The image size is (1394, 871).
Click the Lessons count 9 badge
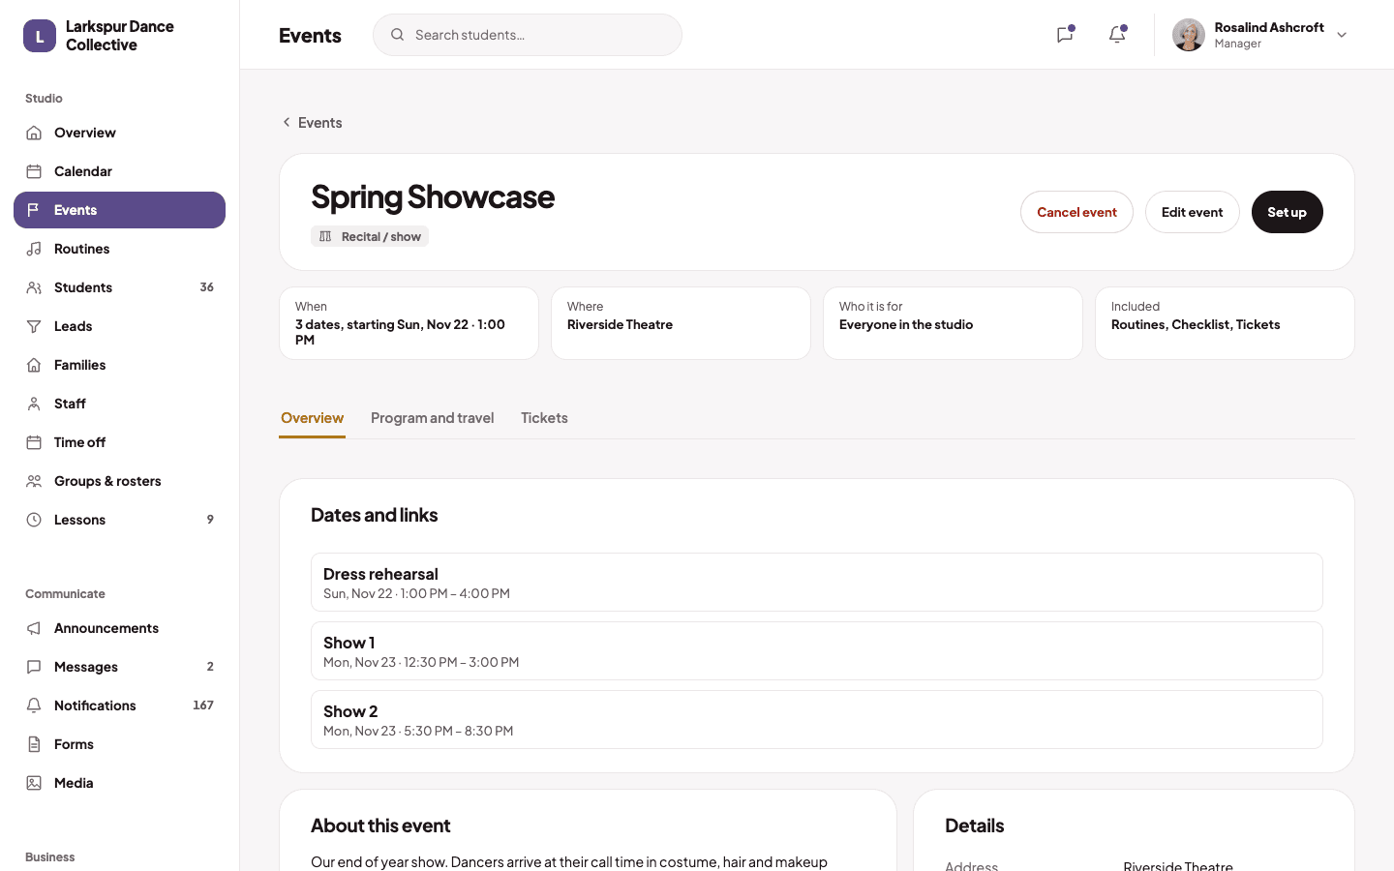pos(210,520)
